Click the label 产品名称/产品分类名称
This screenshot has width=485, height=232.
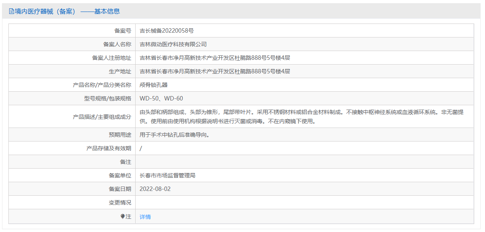tap(102, 85)
